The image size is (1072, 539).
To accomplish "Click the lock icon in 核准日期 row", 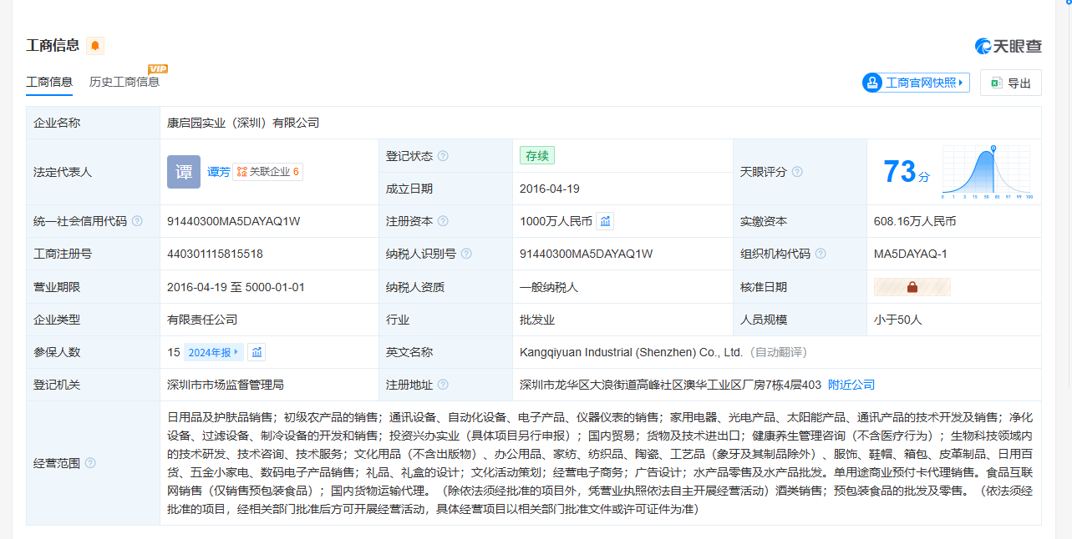I will click(912, 287).
